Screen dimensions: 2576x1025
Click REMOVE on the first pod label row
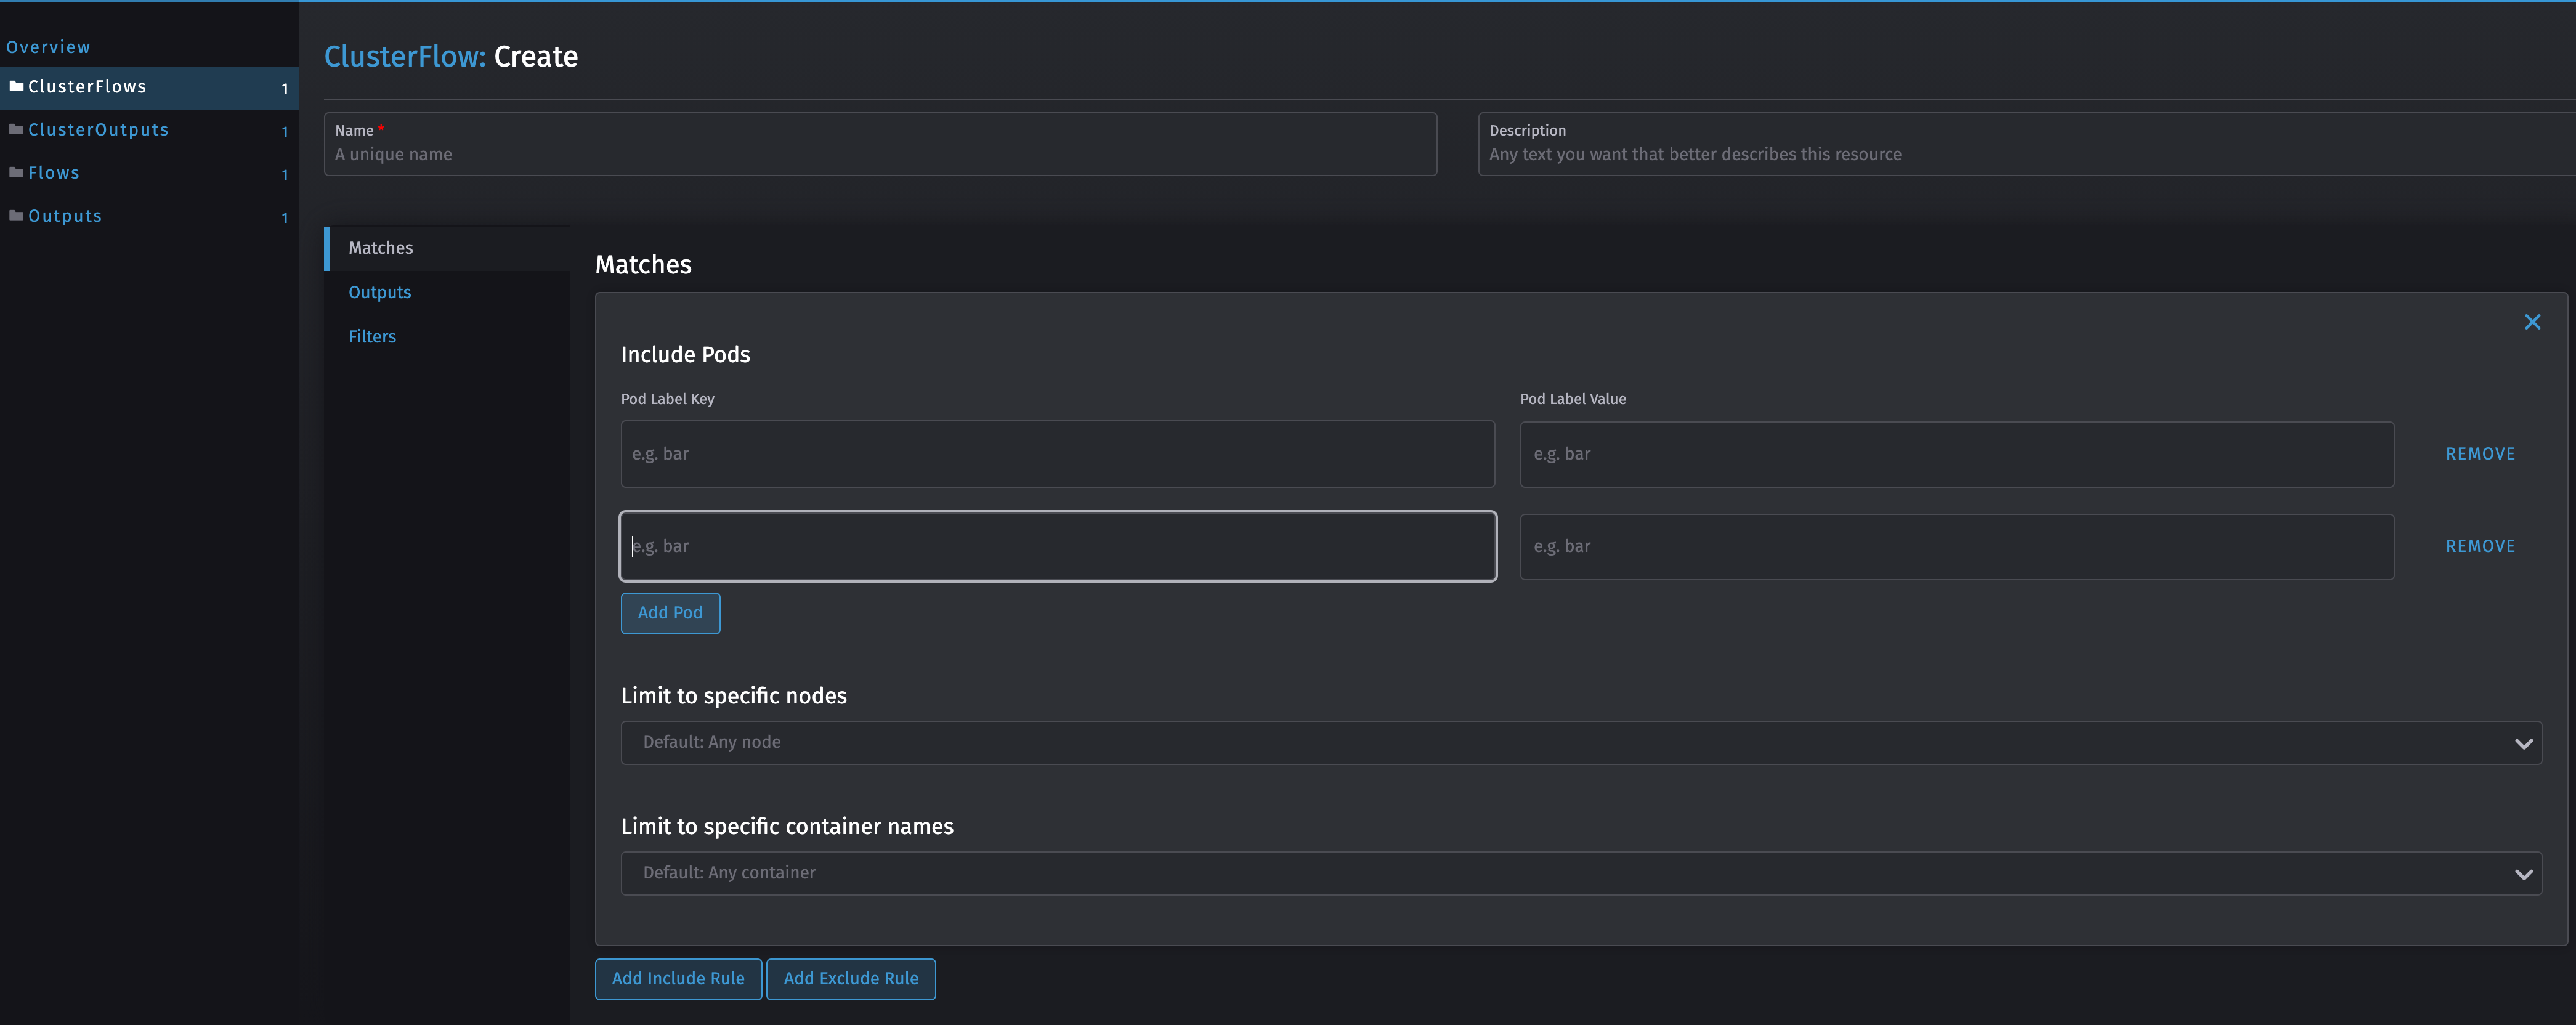pyautogui.click(x=2480, y=453)
